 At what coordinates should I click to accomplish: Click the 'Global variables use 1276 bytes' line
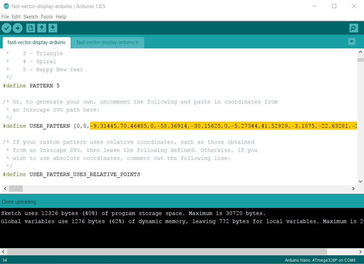(182, 221)
